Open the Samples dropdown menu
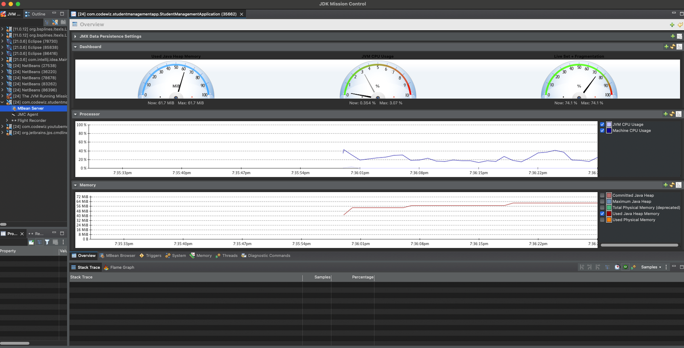Viewport: 684px width, 348px height. pos(651,267)
